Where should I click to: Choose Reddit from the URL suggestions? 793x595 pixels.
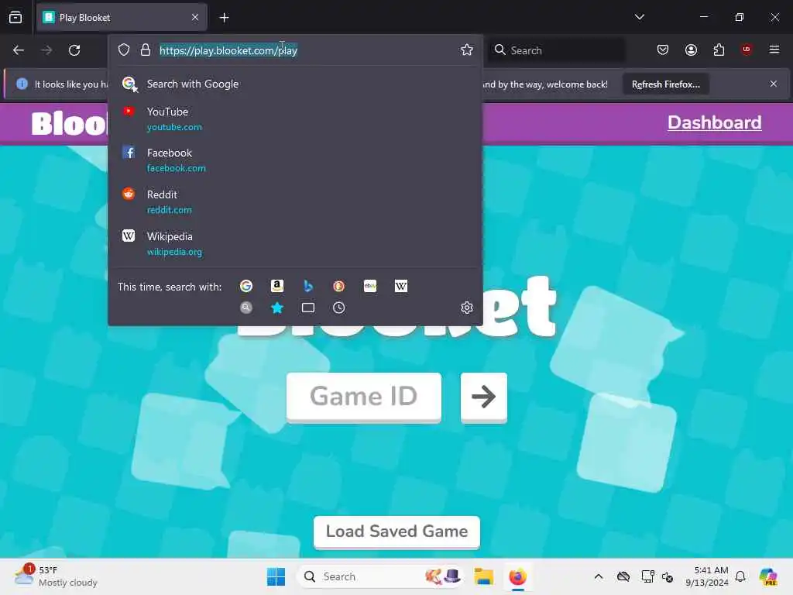295,201
